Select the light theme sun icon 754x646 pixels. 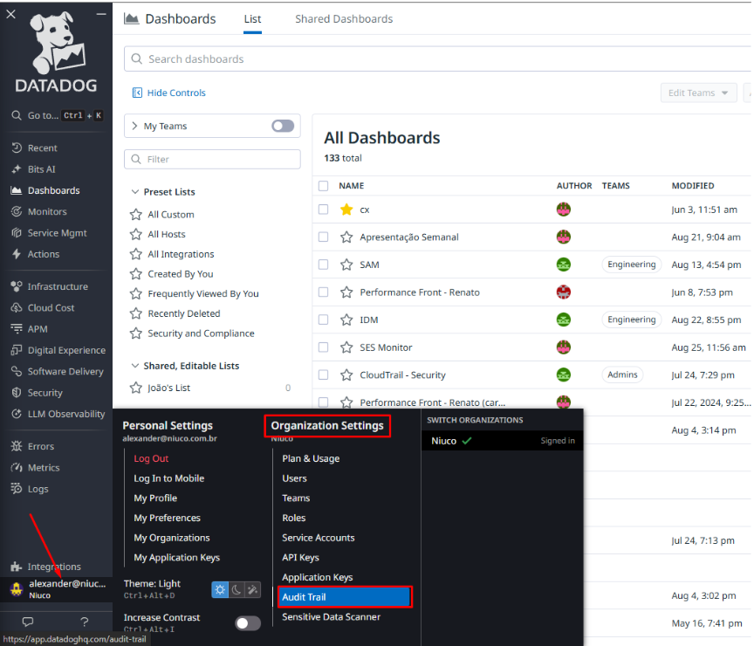tap(220, 589)
